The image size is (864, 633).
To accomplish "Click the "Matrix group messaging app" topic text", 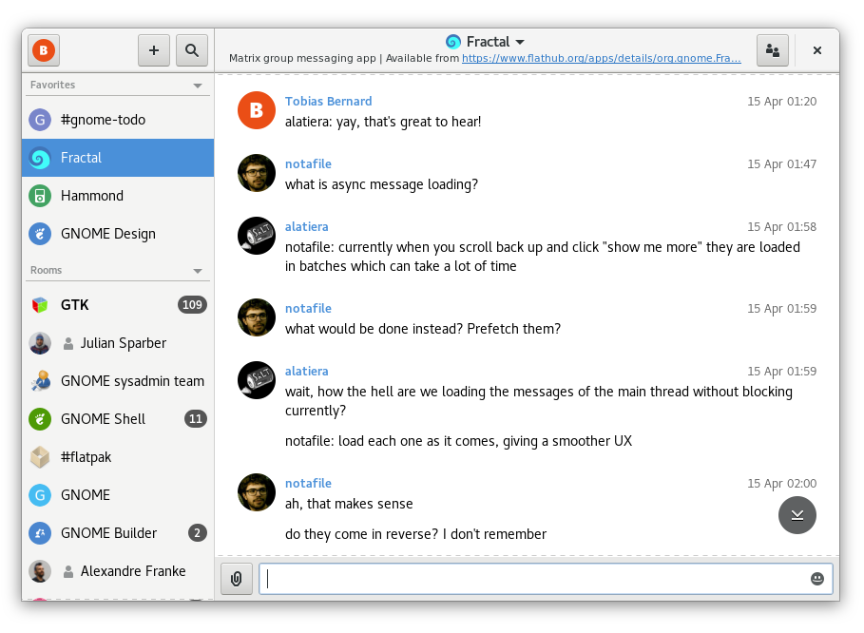I will pyautogui.click(x=302, y=58).
